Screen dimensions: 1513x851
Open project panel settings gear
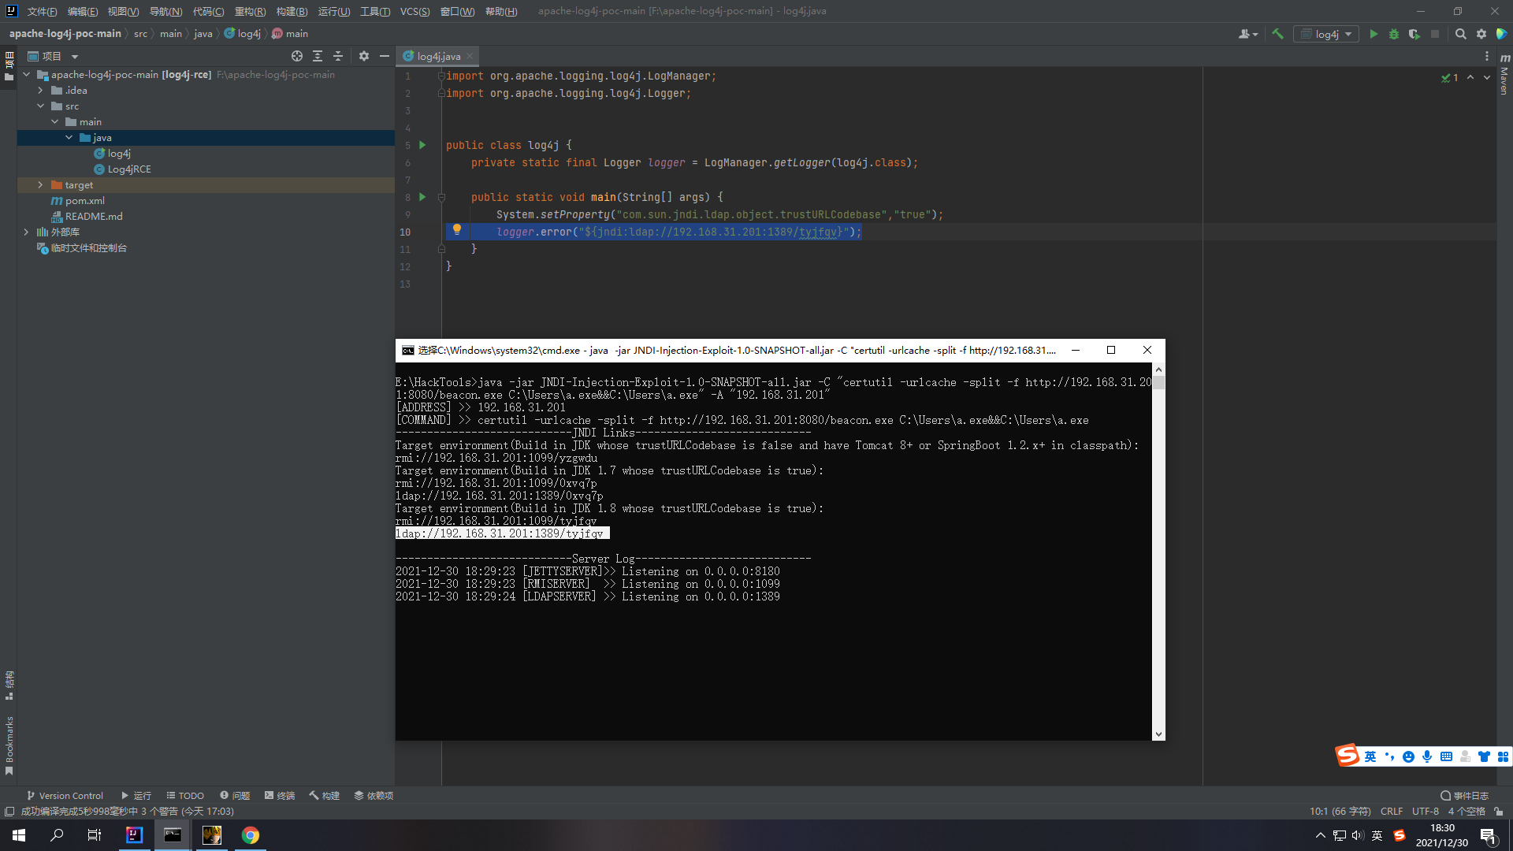(363, 56)
